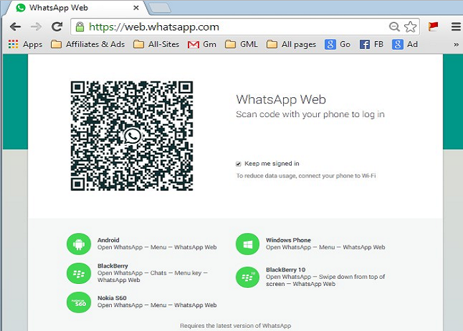This screenshot has width=463, height=331.
Task: Click the green padlock security icon
Action: pyautogui.click(x=80, y=26)
